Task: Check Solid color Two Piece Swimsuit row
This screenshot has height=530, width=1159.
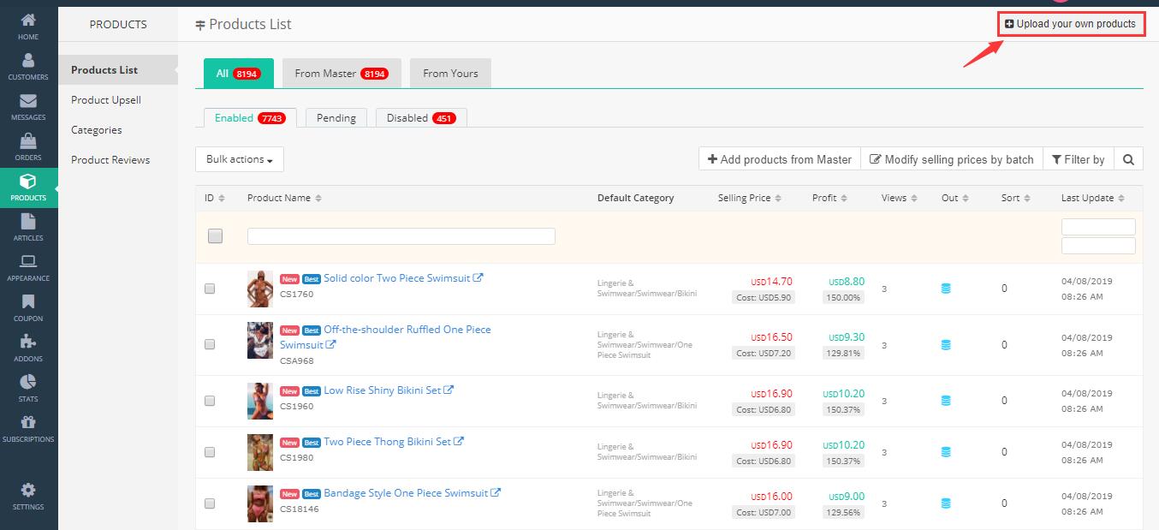Action: tap(210, 289)
